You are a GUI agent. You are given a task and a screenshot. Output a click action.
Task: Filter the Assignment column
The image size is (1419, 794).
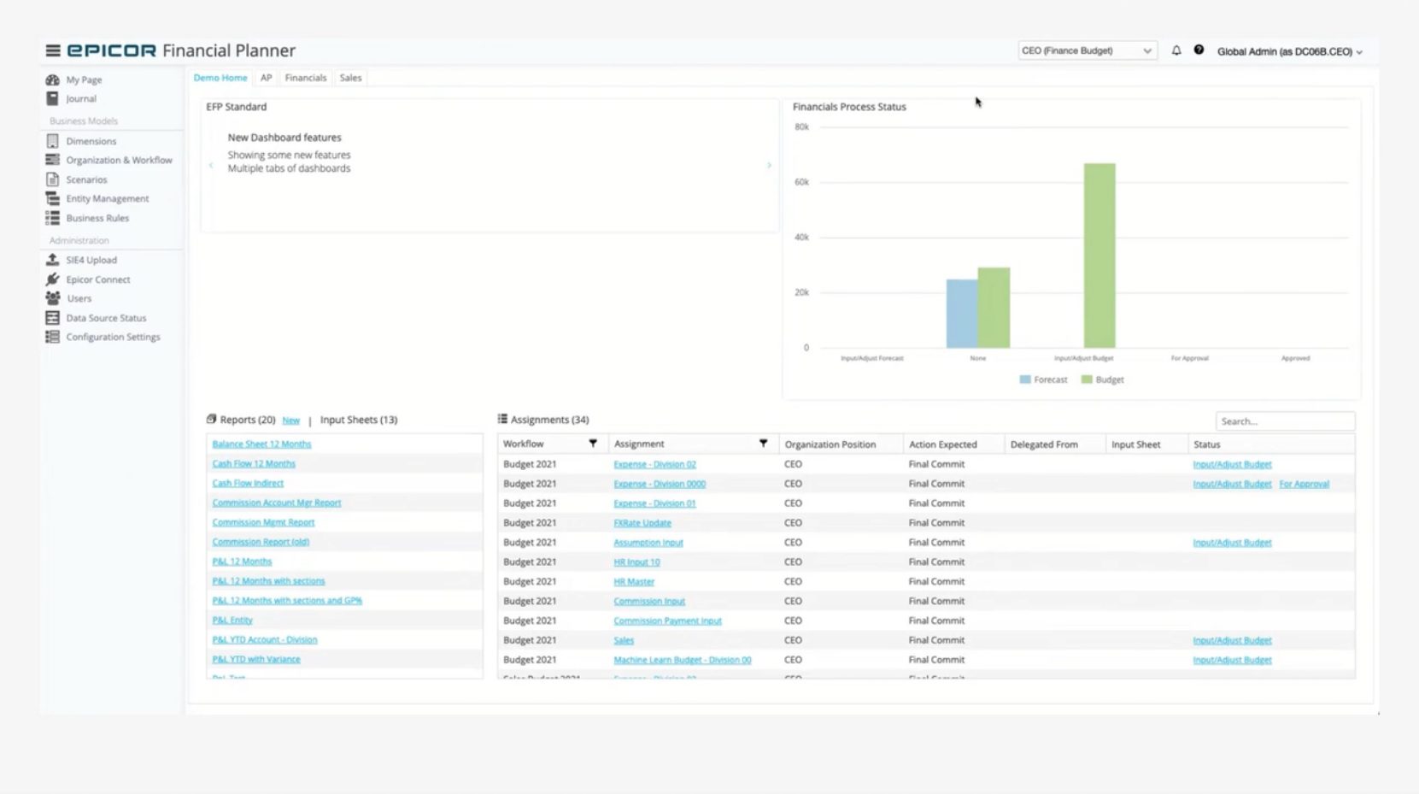(763, 444)
